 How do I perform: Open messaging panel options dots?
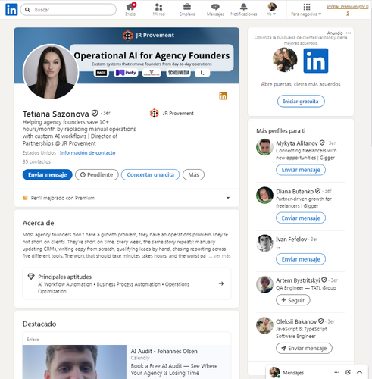pos(337,372)
